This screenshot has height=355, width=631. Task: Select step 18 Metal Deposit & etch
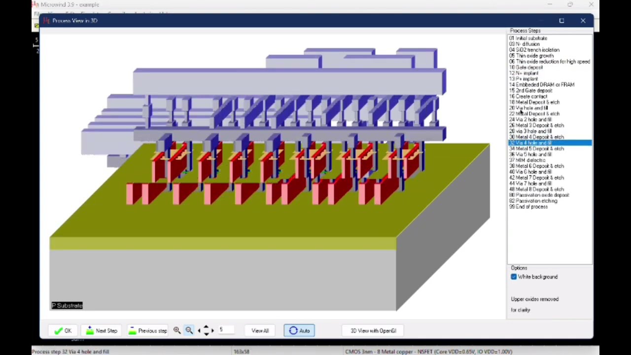coord(550,102)
